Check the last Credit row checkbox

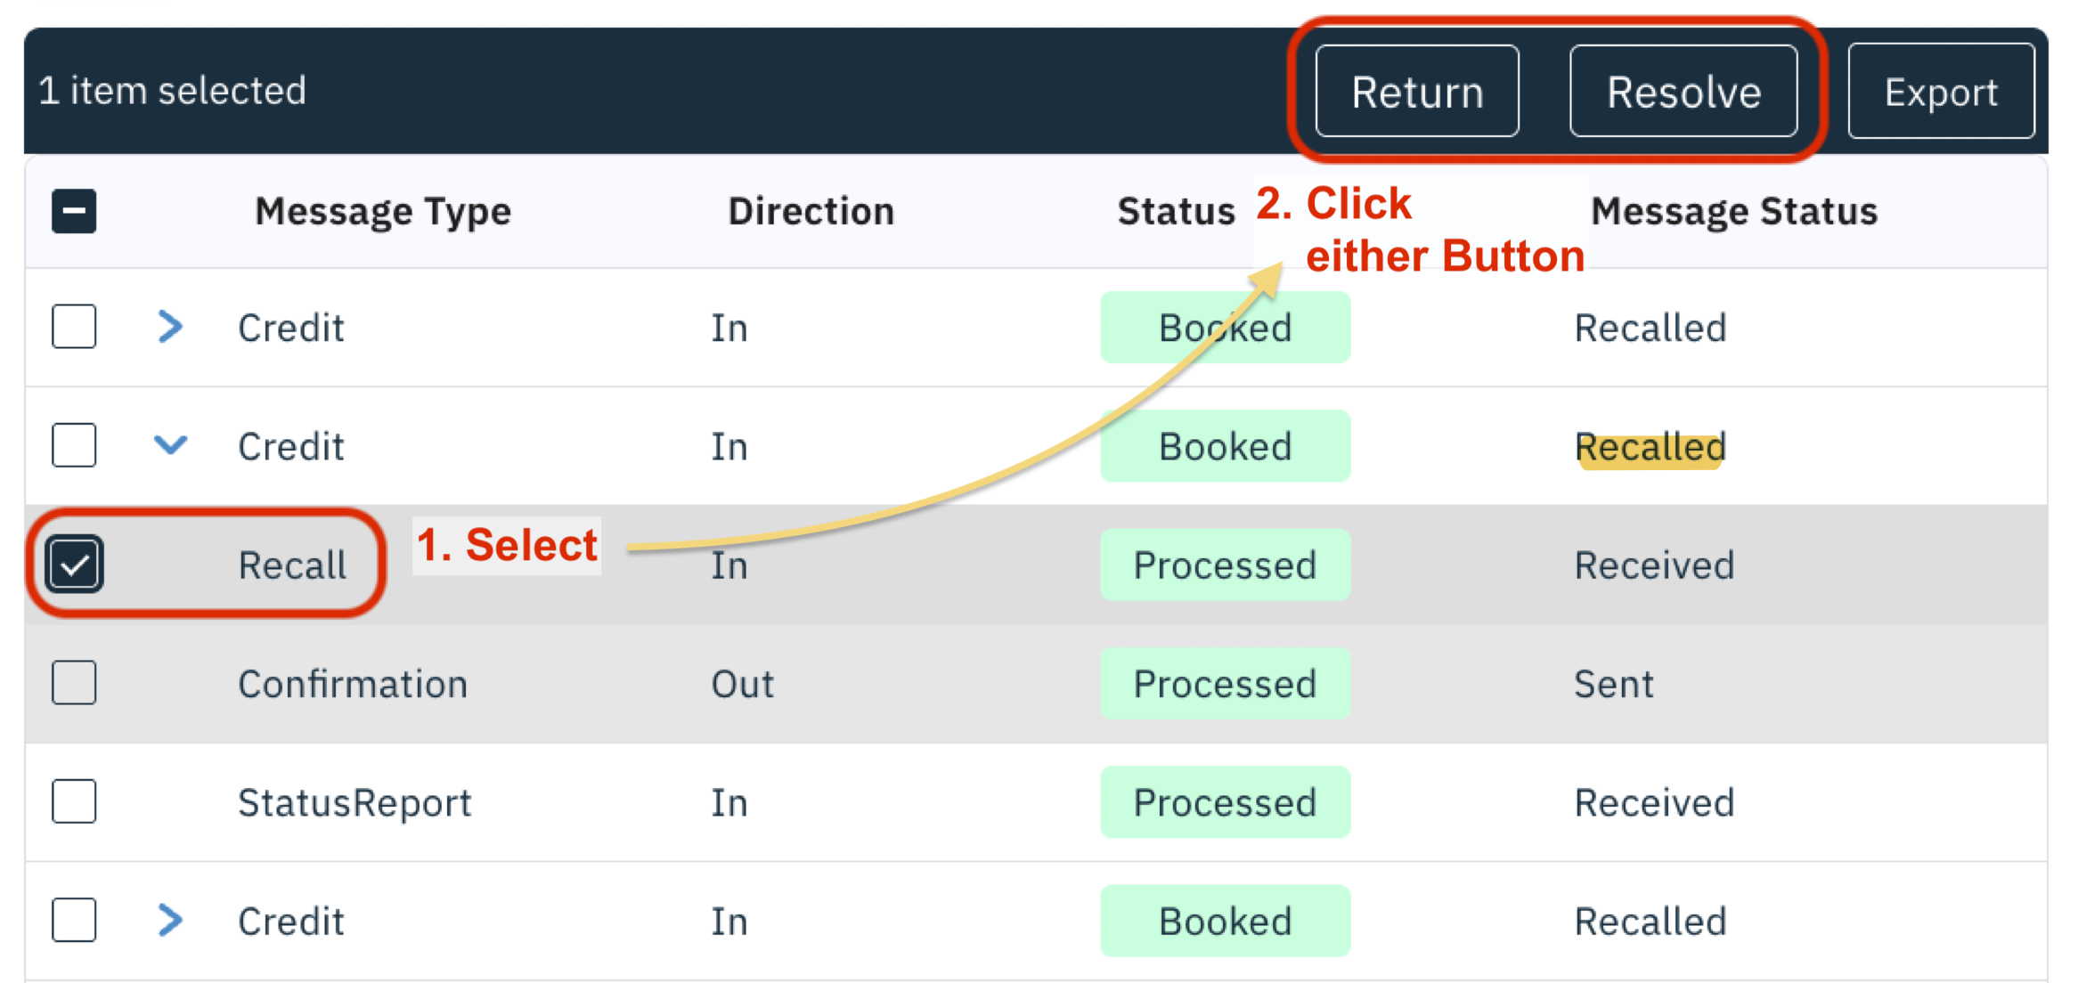[x=74, y=920]
